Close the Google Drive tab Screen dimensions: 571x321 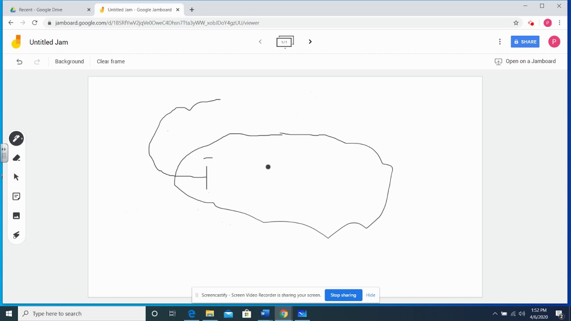coord(88,10)
